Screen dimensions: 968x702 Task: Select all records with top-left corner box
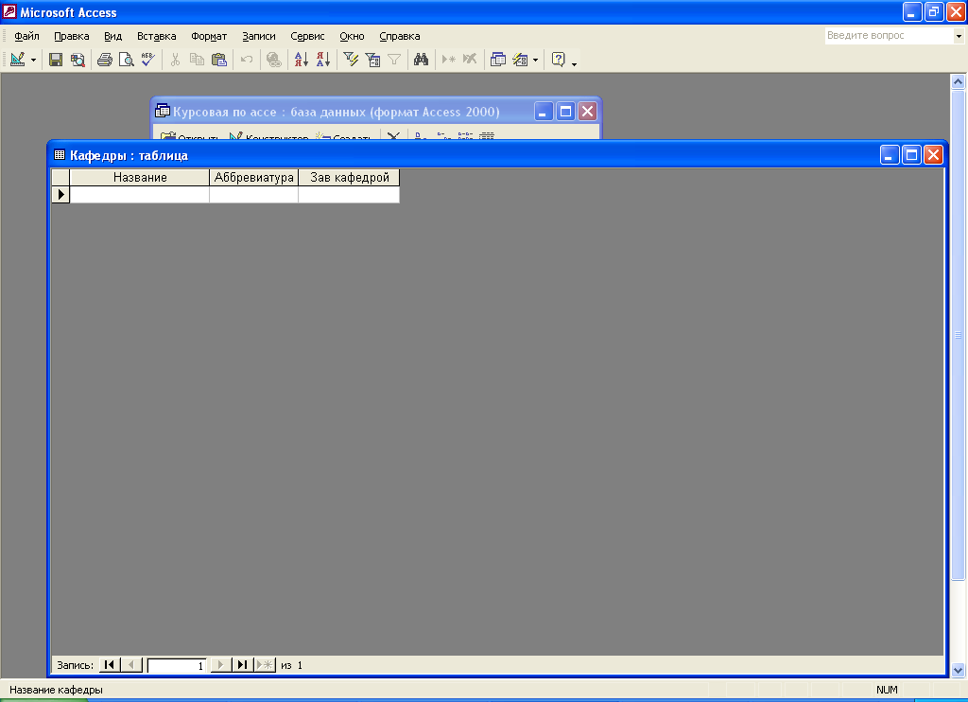pyautogui.click(x=60, y=177)
